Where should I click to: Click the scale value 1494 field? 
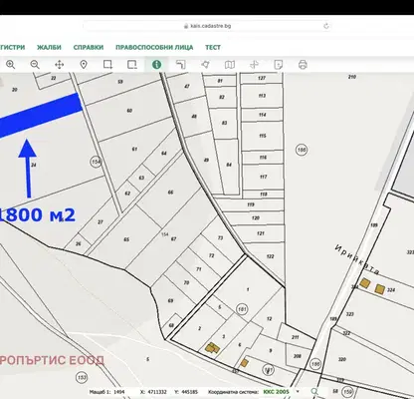coord(118,392)
